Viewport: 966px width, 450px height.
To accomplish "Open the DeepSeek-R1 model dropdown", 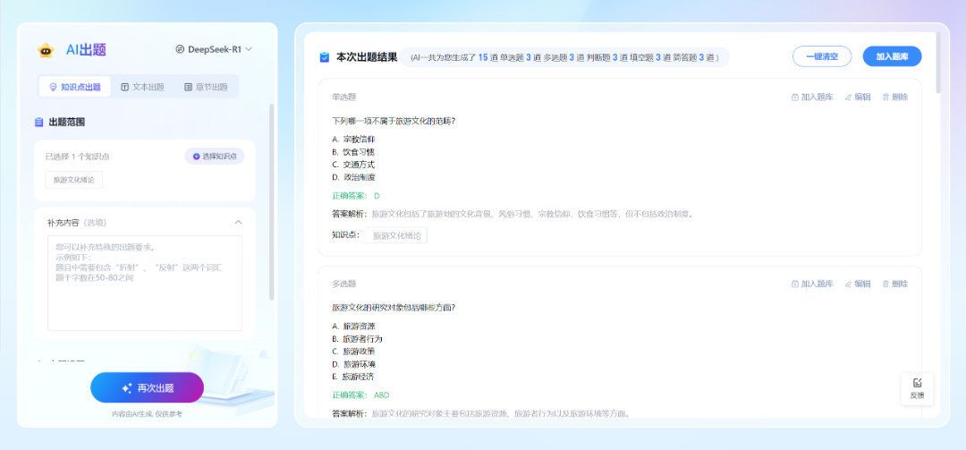I will point(214,49).
